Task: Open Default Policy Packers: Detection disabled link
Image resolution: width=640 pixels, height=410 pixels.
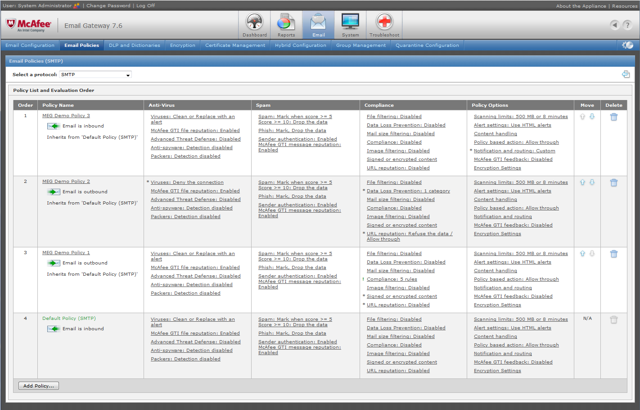Action: (185, 359)
